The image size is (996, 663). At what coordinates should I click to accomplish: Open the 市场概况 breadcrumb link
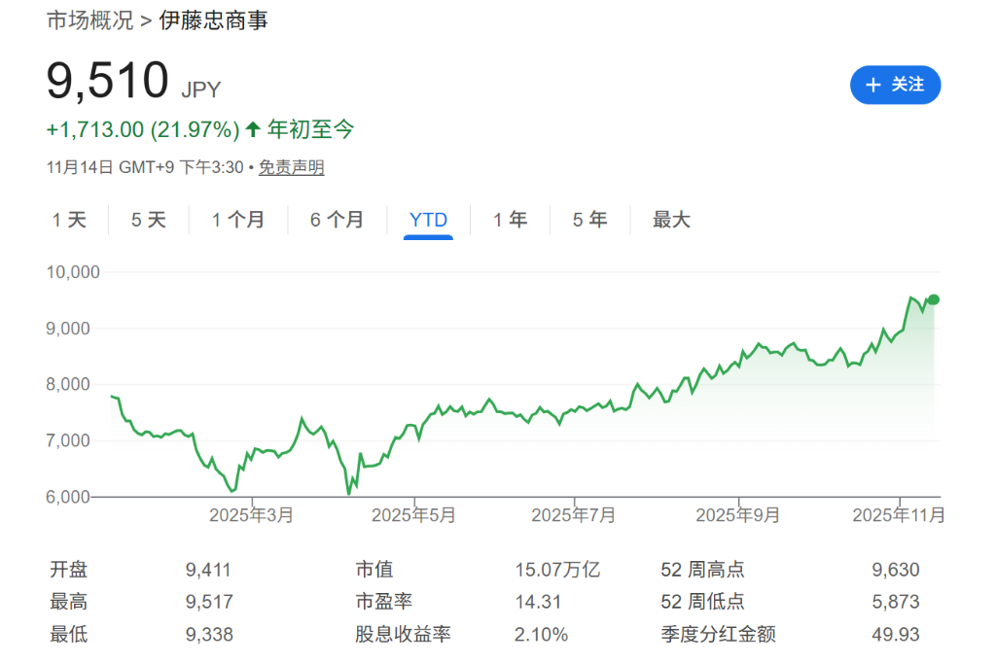[x=89, y=20]
